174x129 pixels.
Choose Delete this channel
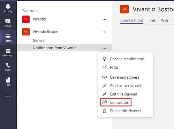126,111
